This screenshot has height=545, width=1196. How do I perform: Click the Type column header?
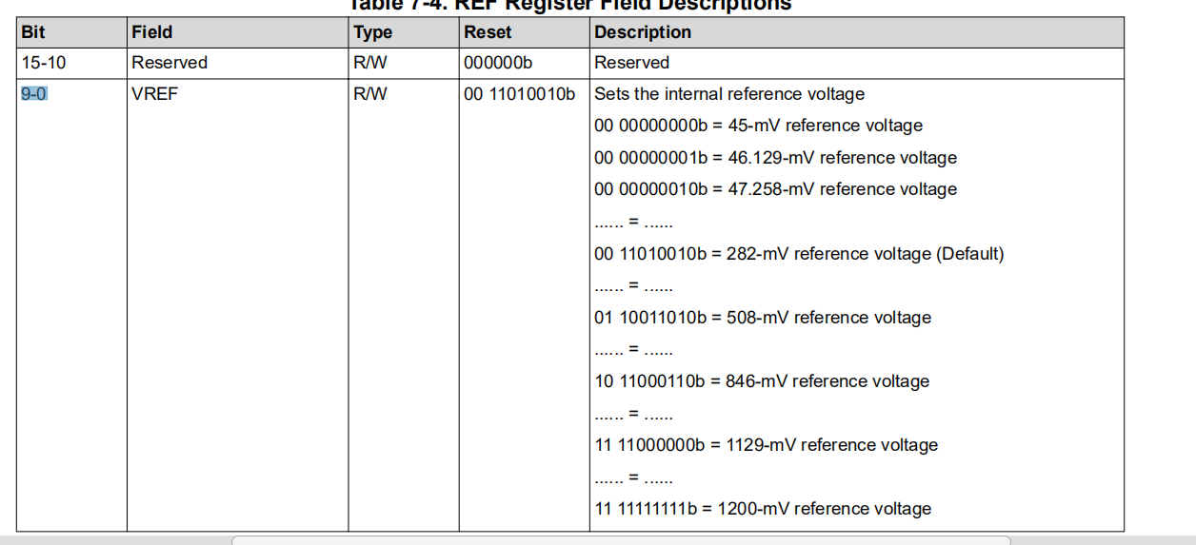click(372, 32)
